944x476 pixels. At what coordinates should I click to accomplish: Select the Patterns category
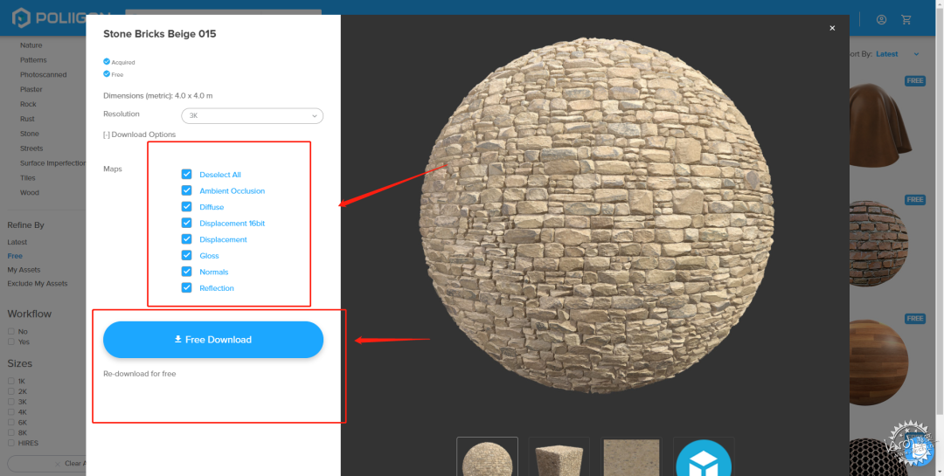click(x=33, y=60)
